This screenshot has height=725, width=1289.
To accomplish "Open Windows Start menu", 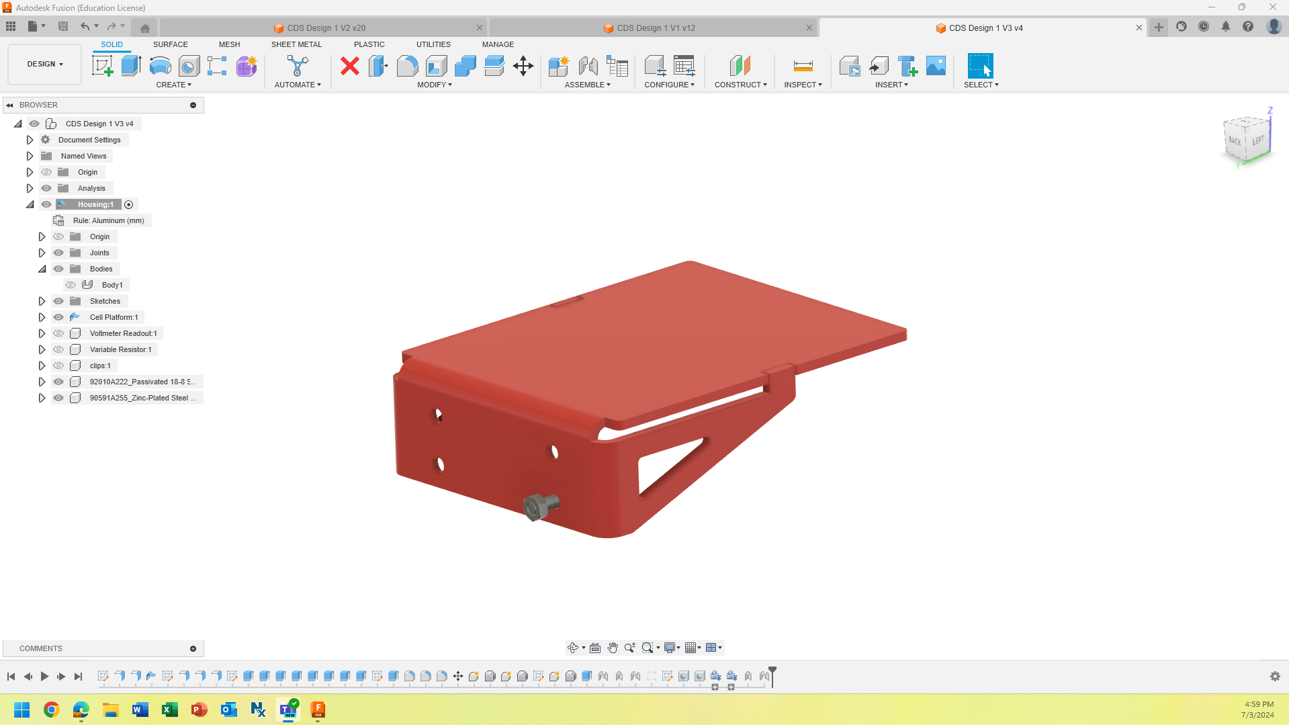I will (x=21, y=710).
